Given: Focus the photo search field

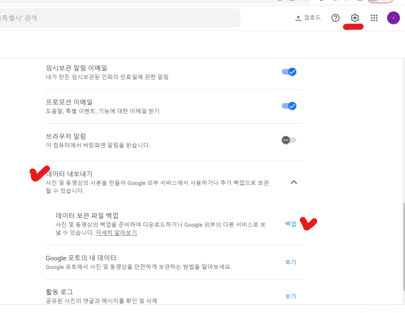Looking at the screenshot, I should pos(120,18).
